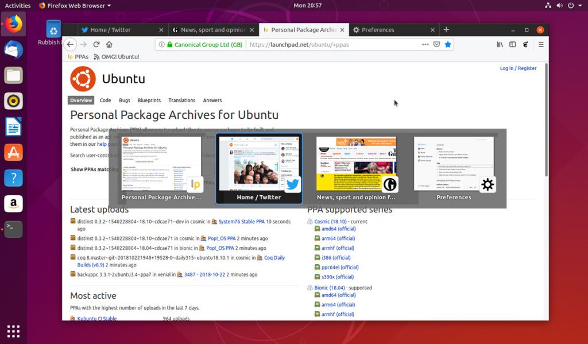This screenshot has height=344, width=588.
Task: Launch Amazon from the dock
Action: (14, 203)
